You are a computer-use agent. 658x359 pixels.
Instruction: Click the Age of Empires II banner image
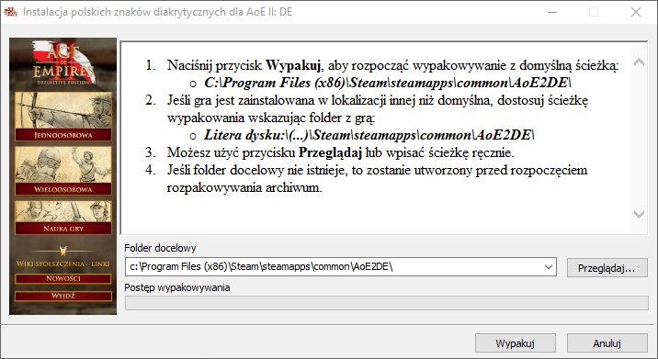tap(62, 176)
